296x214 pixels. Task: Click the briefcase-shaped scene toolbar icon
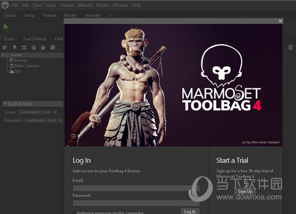click(x=43, y=48)
